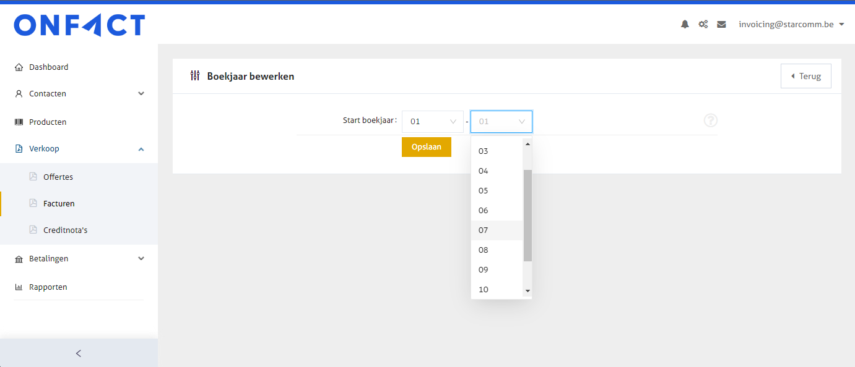Open the Dashboard from the sidebar
Image resolution: width=855 pixels, height=367 pixels.
coord(48,67)
